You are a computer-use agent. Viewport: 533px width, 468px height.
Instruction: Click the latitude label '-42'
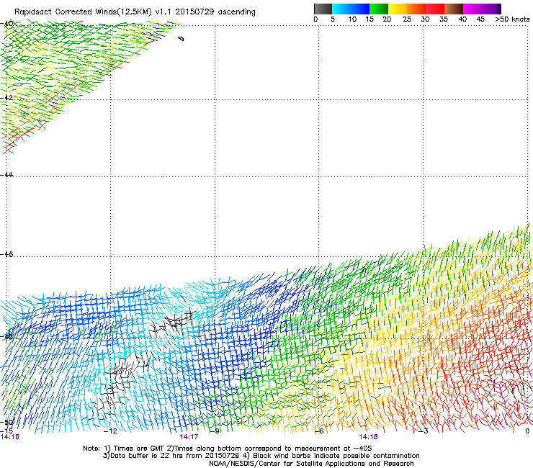click(x=6, y=97)
